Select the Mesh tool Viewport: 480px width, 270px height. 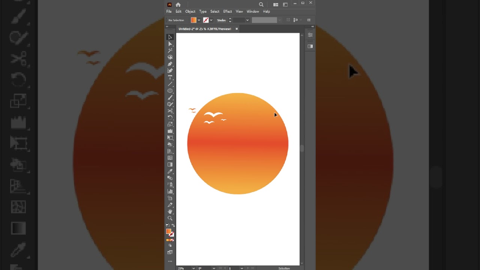pos(170,158)
